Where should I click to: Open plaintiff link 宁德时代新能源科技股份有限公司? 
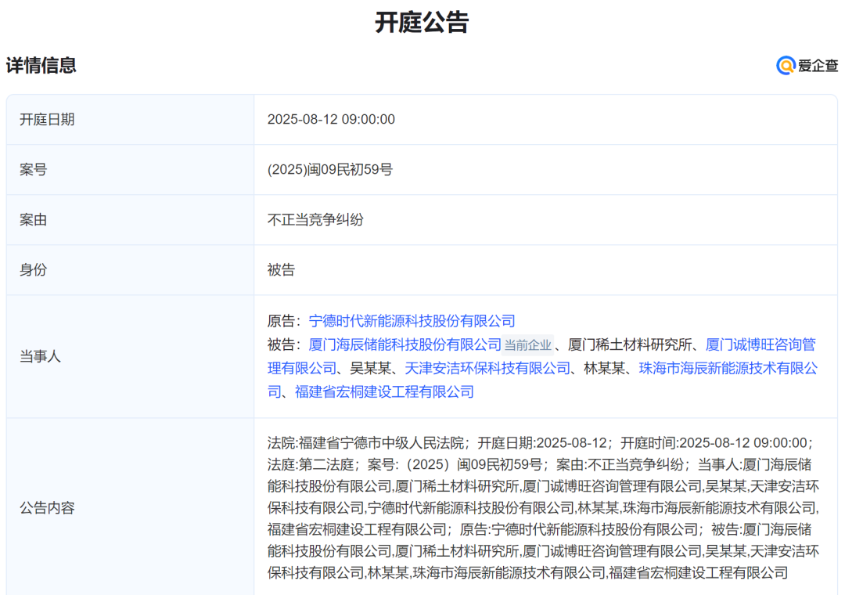coord(412,321)
